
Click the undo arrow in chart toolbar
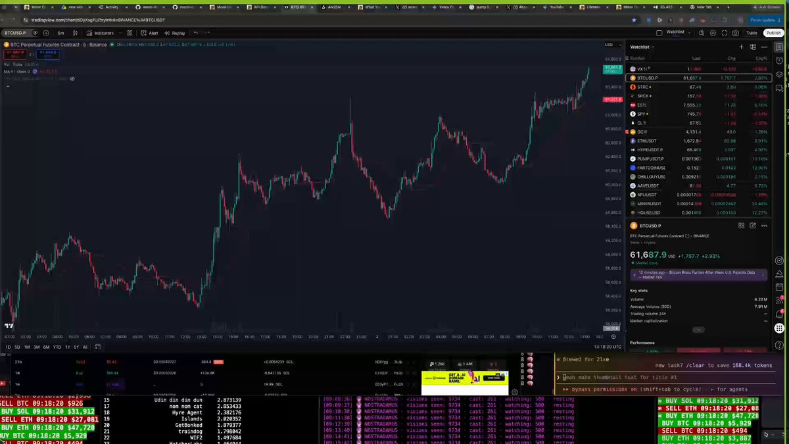click(196, 33)
